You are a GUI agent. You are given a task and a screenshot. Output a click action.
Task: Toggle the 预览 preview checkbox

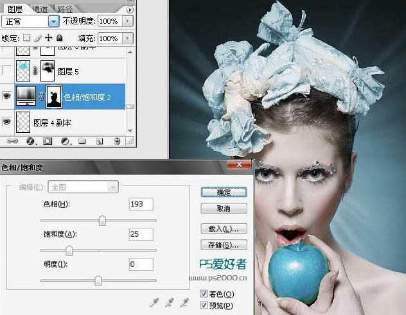(x=204, y=305)
